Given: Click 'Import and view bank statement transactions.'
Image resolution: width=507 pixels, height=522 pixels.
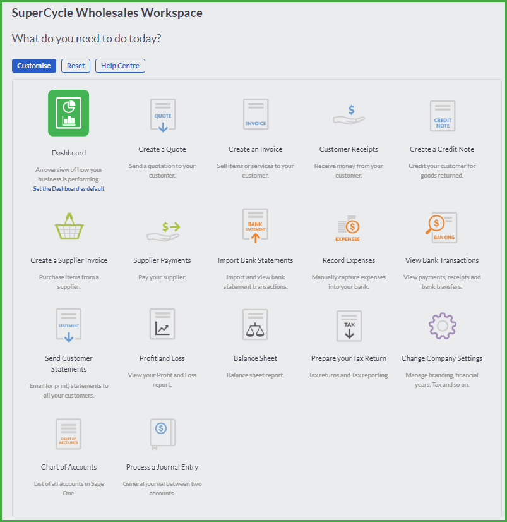Looking at the screenshot, I should [256, 282].
